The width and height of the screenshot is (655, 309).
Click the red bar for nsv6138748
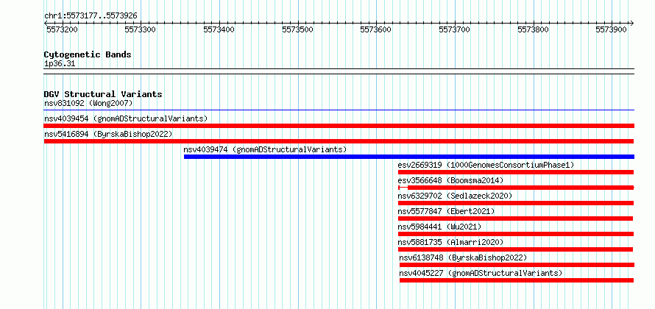pyautogui.click(x=517, y=265)
